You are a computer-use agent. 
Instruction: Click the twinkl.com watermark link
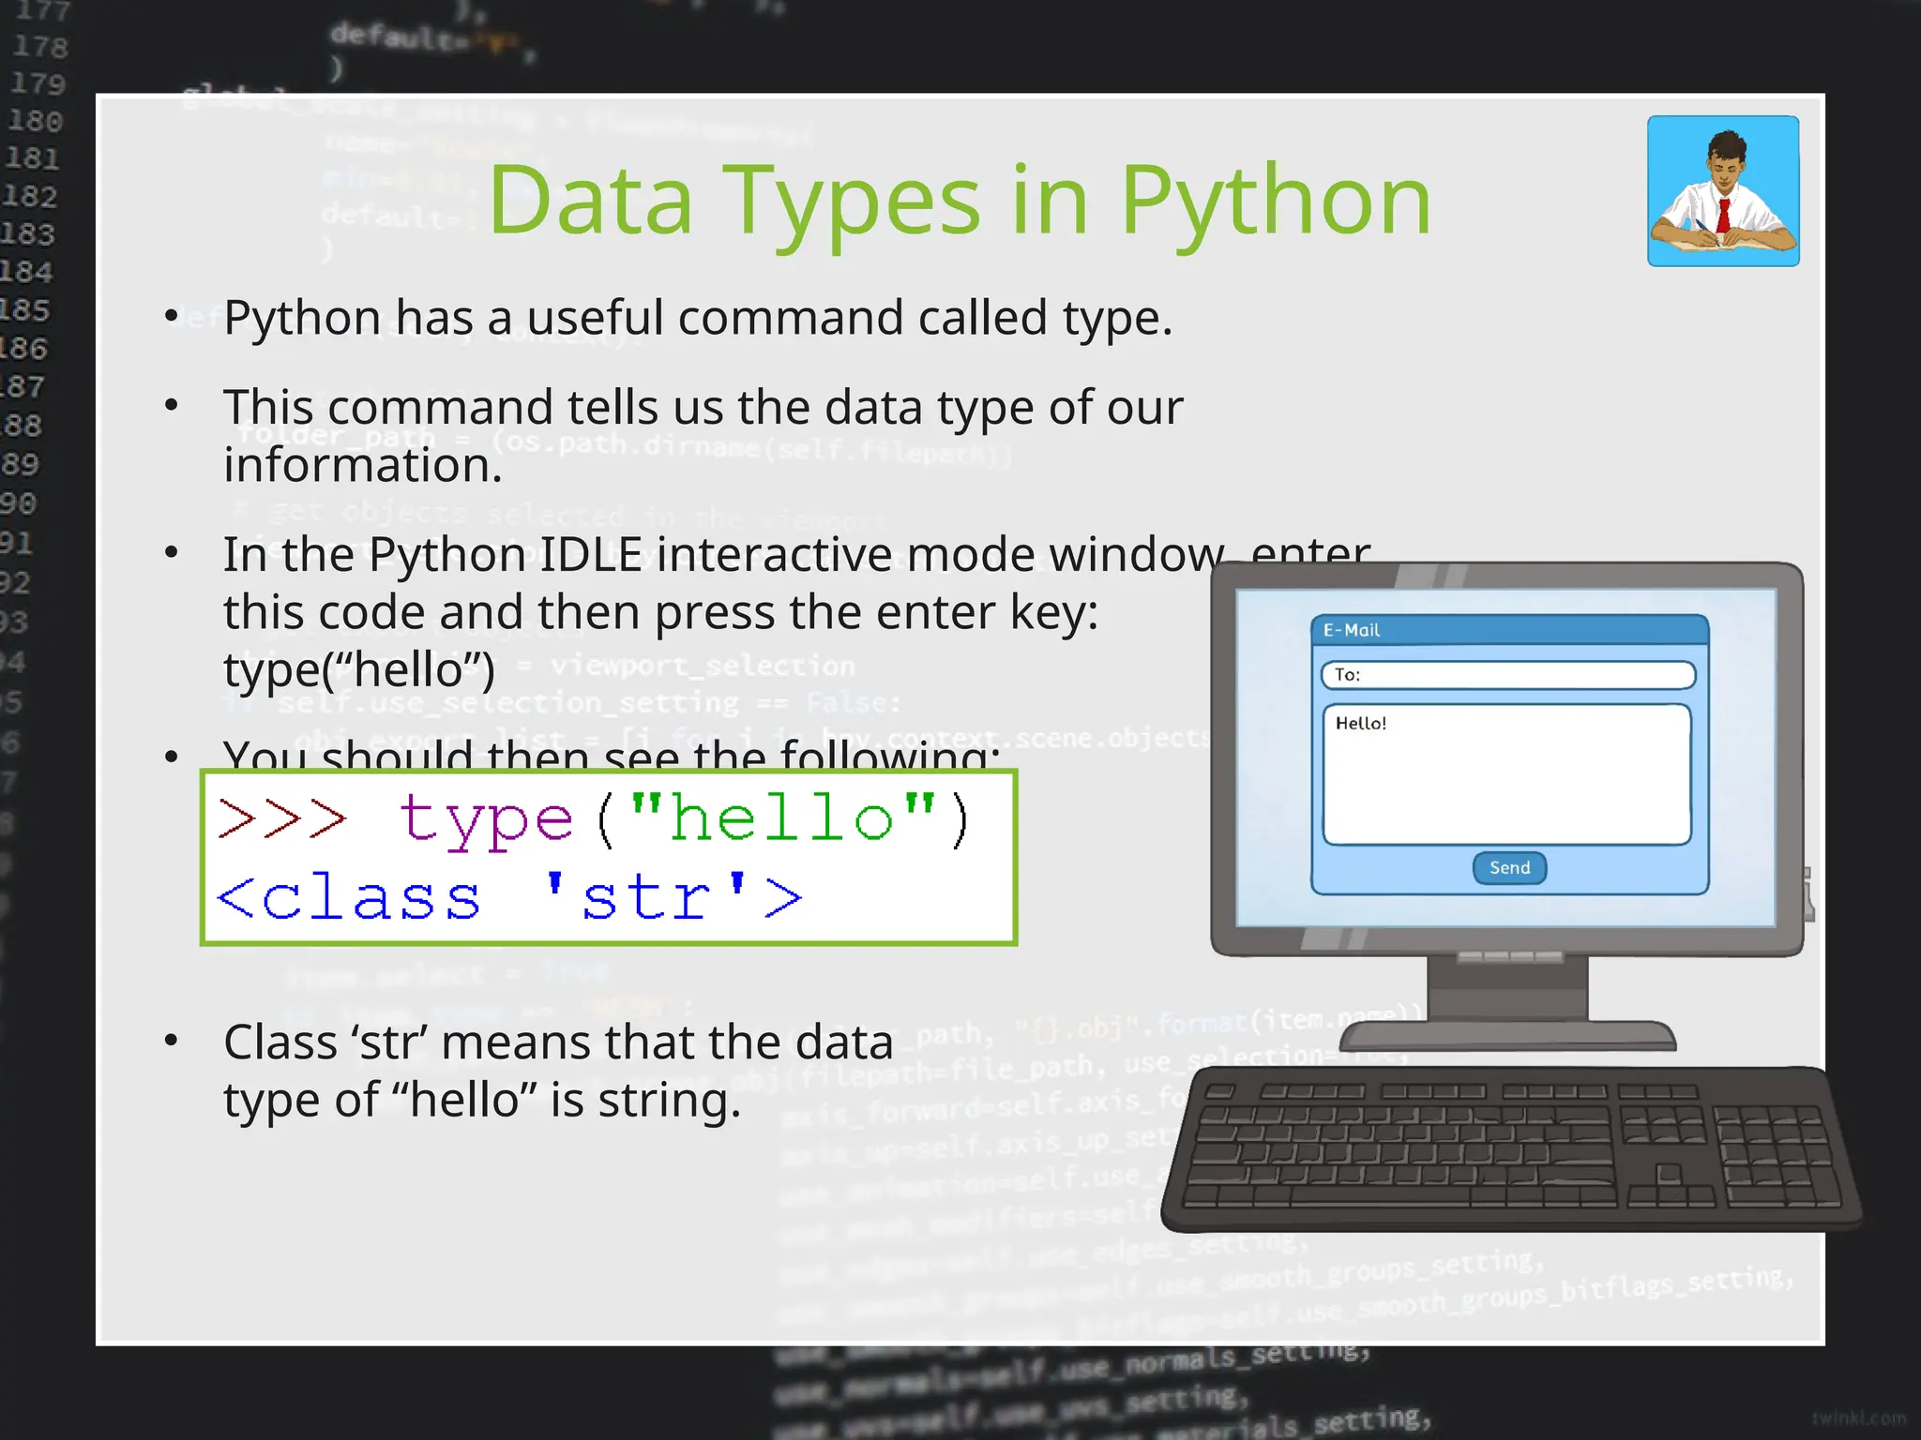point(1859,1417)
